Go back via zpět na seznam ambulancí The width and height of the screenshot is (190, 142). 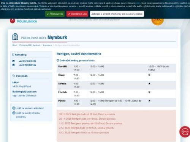(30, 108)
